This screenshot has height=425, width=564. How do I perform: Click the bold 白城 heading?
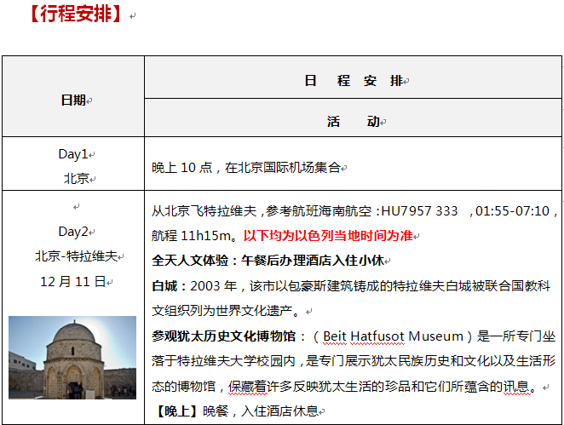pyautogui.click(x=166, y=285)
